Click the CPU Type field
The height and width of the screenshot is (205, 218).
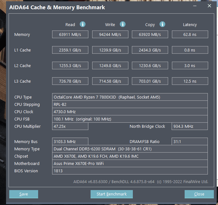click(130, 97)
